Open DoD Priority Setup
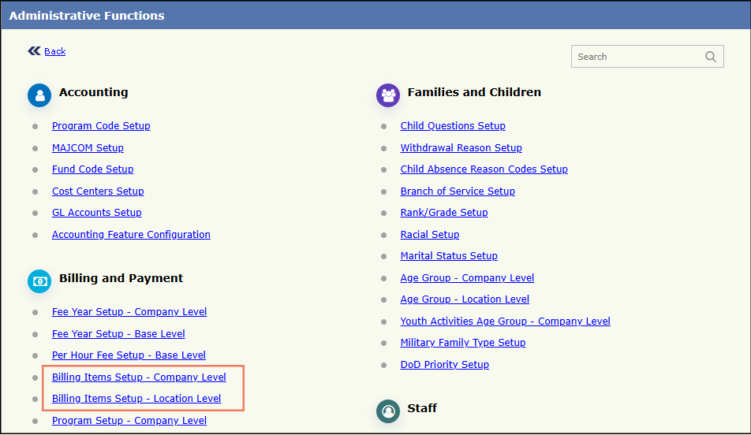751x435 pixels. pos(444,365)
